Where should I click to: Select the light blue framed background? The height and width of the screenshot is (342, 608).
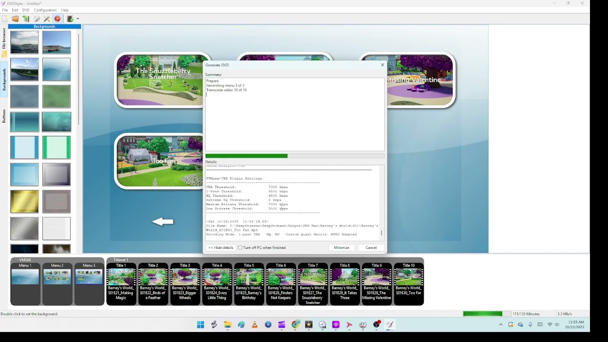coord(24,147)
